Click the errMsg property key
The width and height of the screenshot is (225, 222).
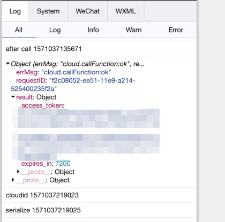(27, 72)
